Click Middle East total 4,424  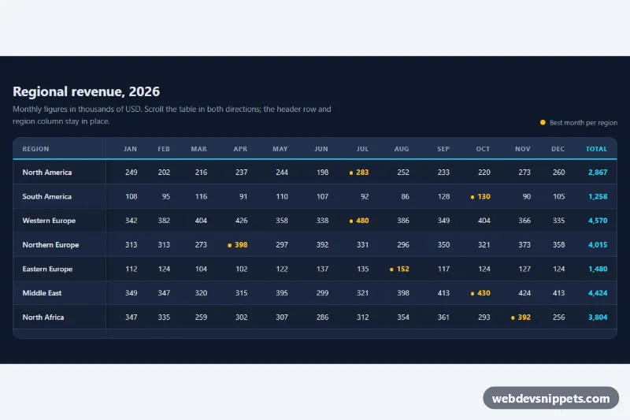[598, 293]
